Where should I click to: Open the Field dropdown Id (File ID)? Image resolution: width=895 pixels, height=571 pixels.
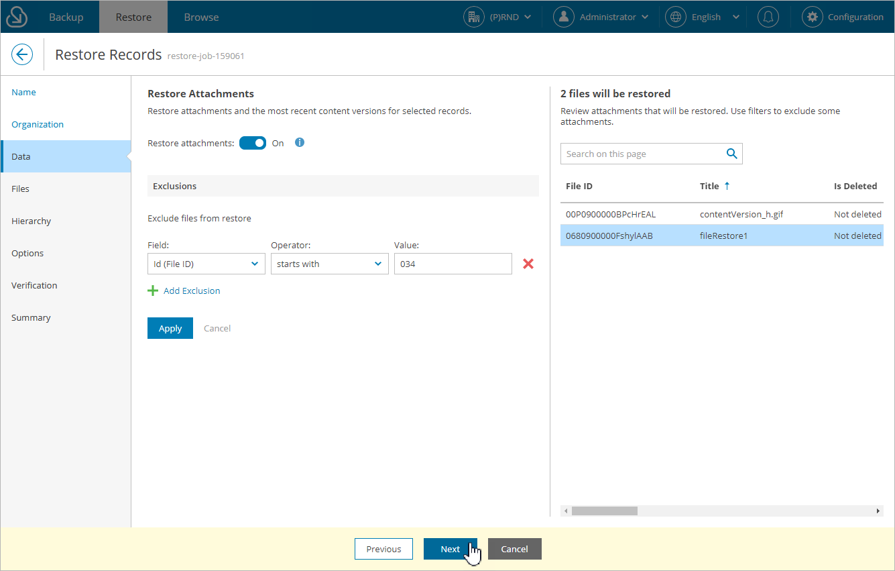[206, 264]
